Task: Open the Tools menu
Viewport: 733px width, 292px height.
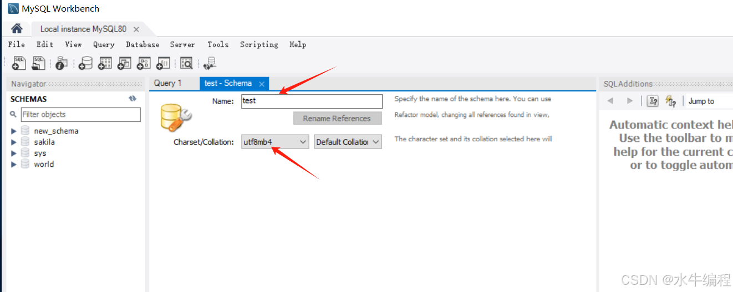Action: point(218,44)
